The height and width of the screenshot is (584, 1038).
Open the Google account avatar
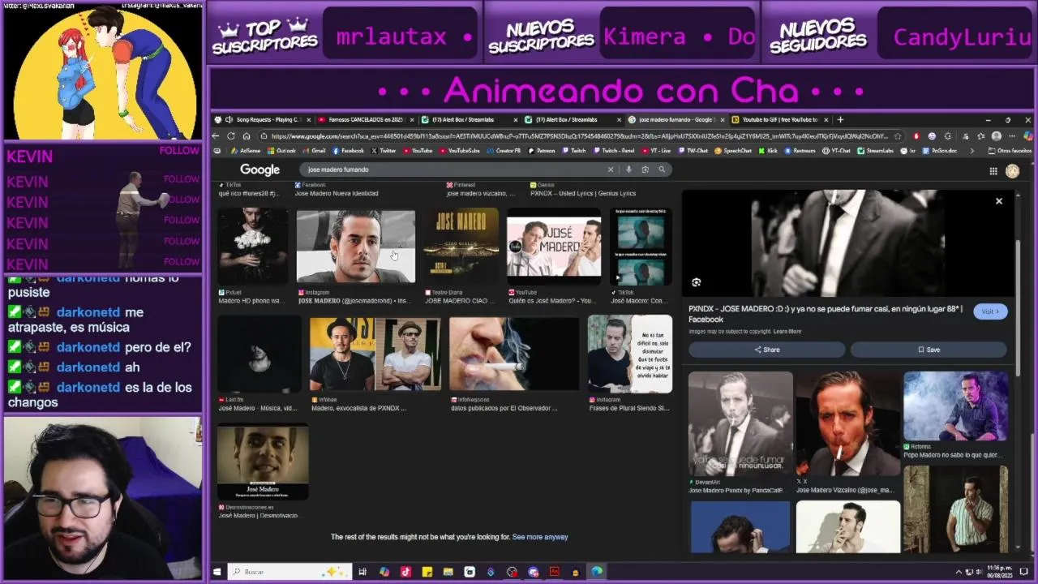click(x=1012, y=171)
